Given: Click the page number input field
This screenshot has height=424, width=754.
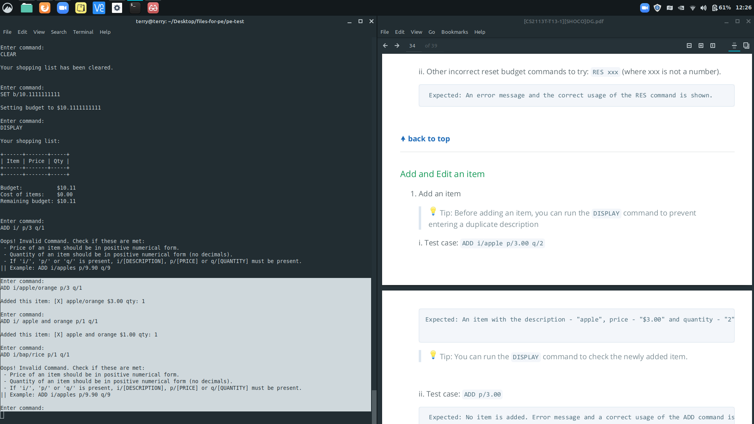Looking at the screenshot, I should tap(413, 46).
